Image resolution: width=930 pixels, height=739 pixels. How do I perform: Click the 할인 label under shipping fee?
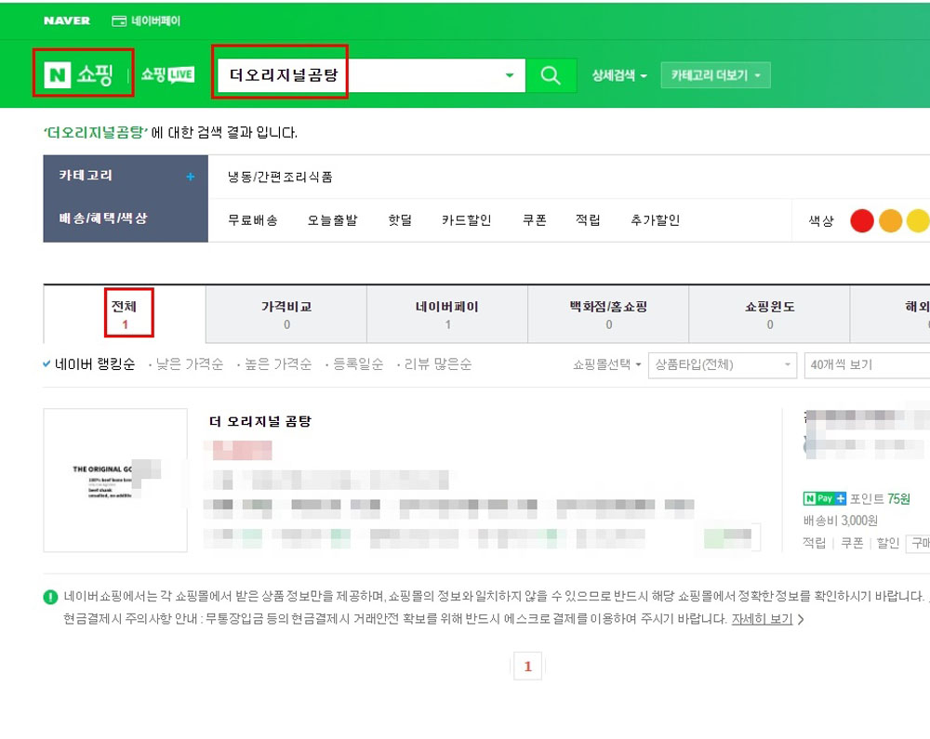888,543
